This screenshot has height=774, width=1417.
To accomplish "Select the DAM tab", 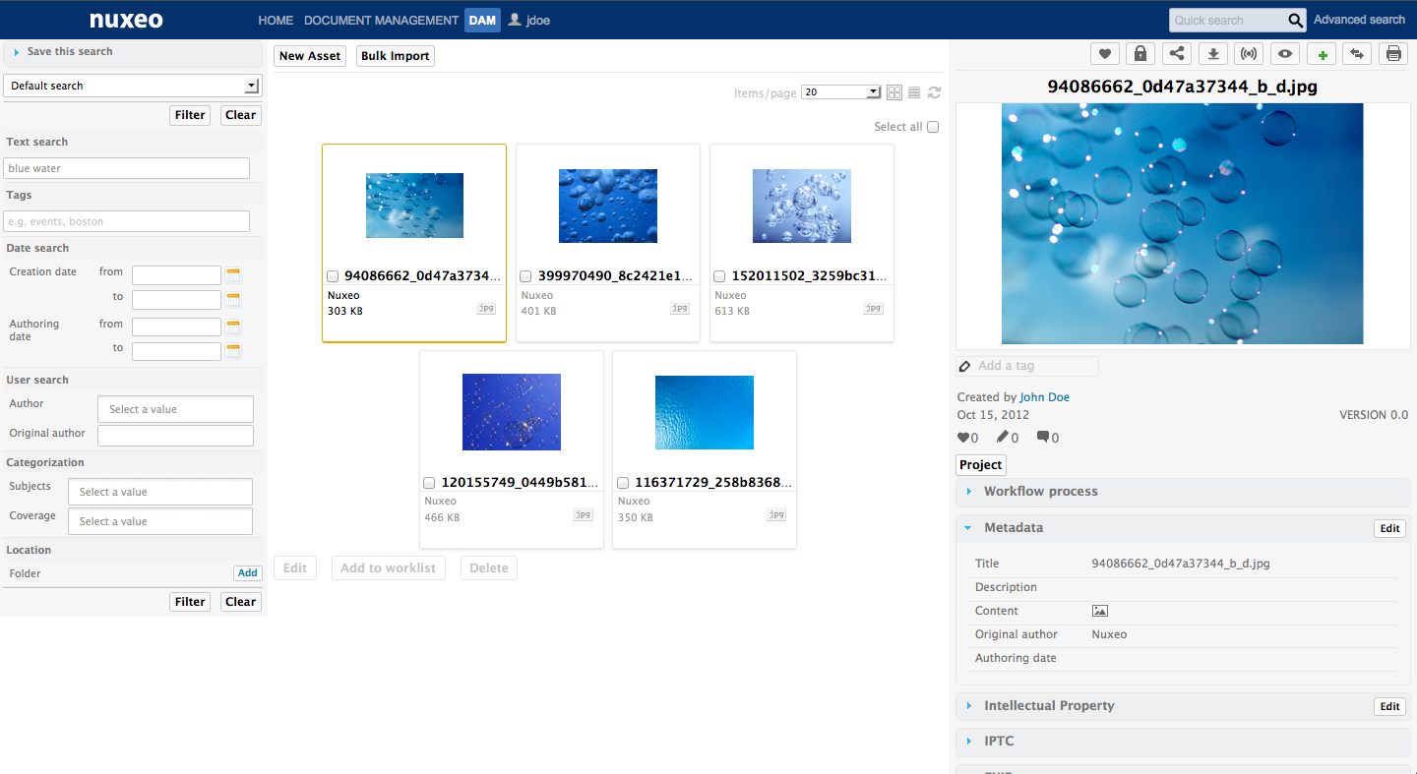I will [482, 20].
